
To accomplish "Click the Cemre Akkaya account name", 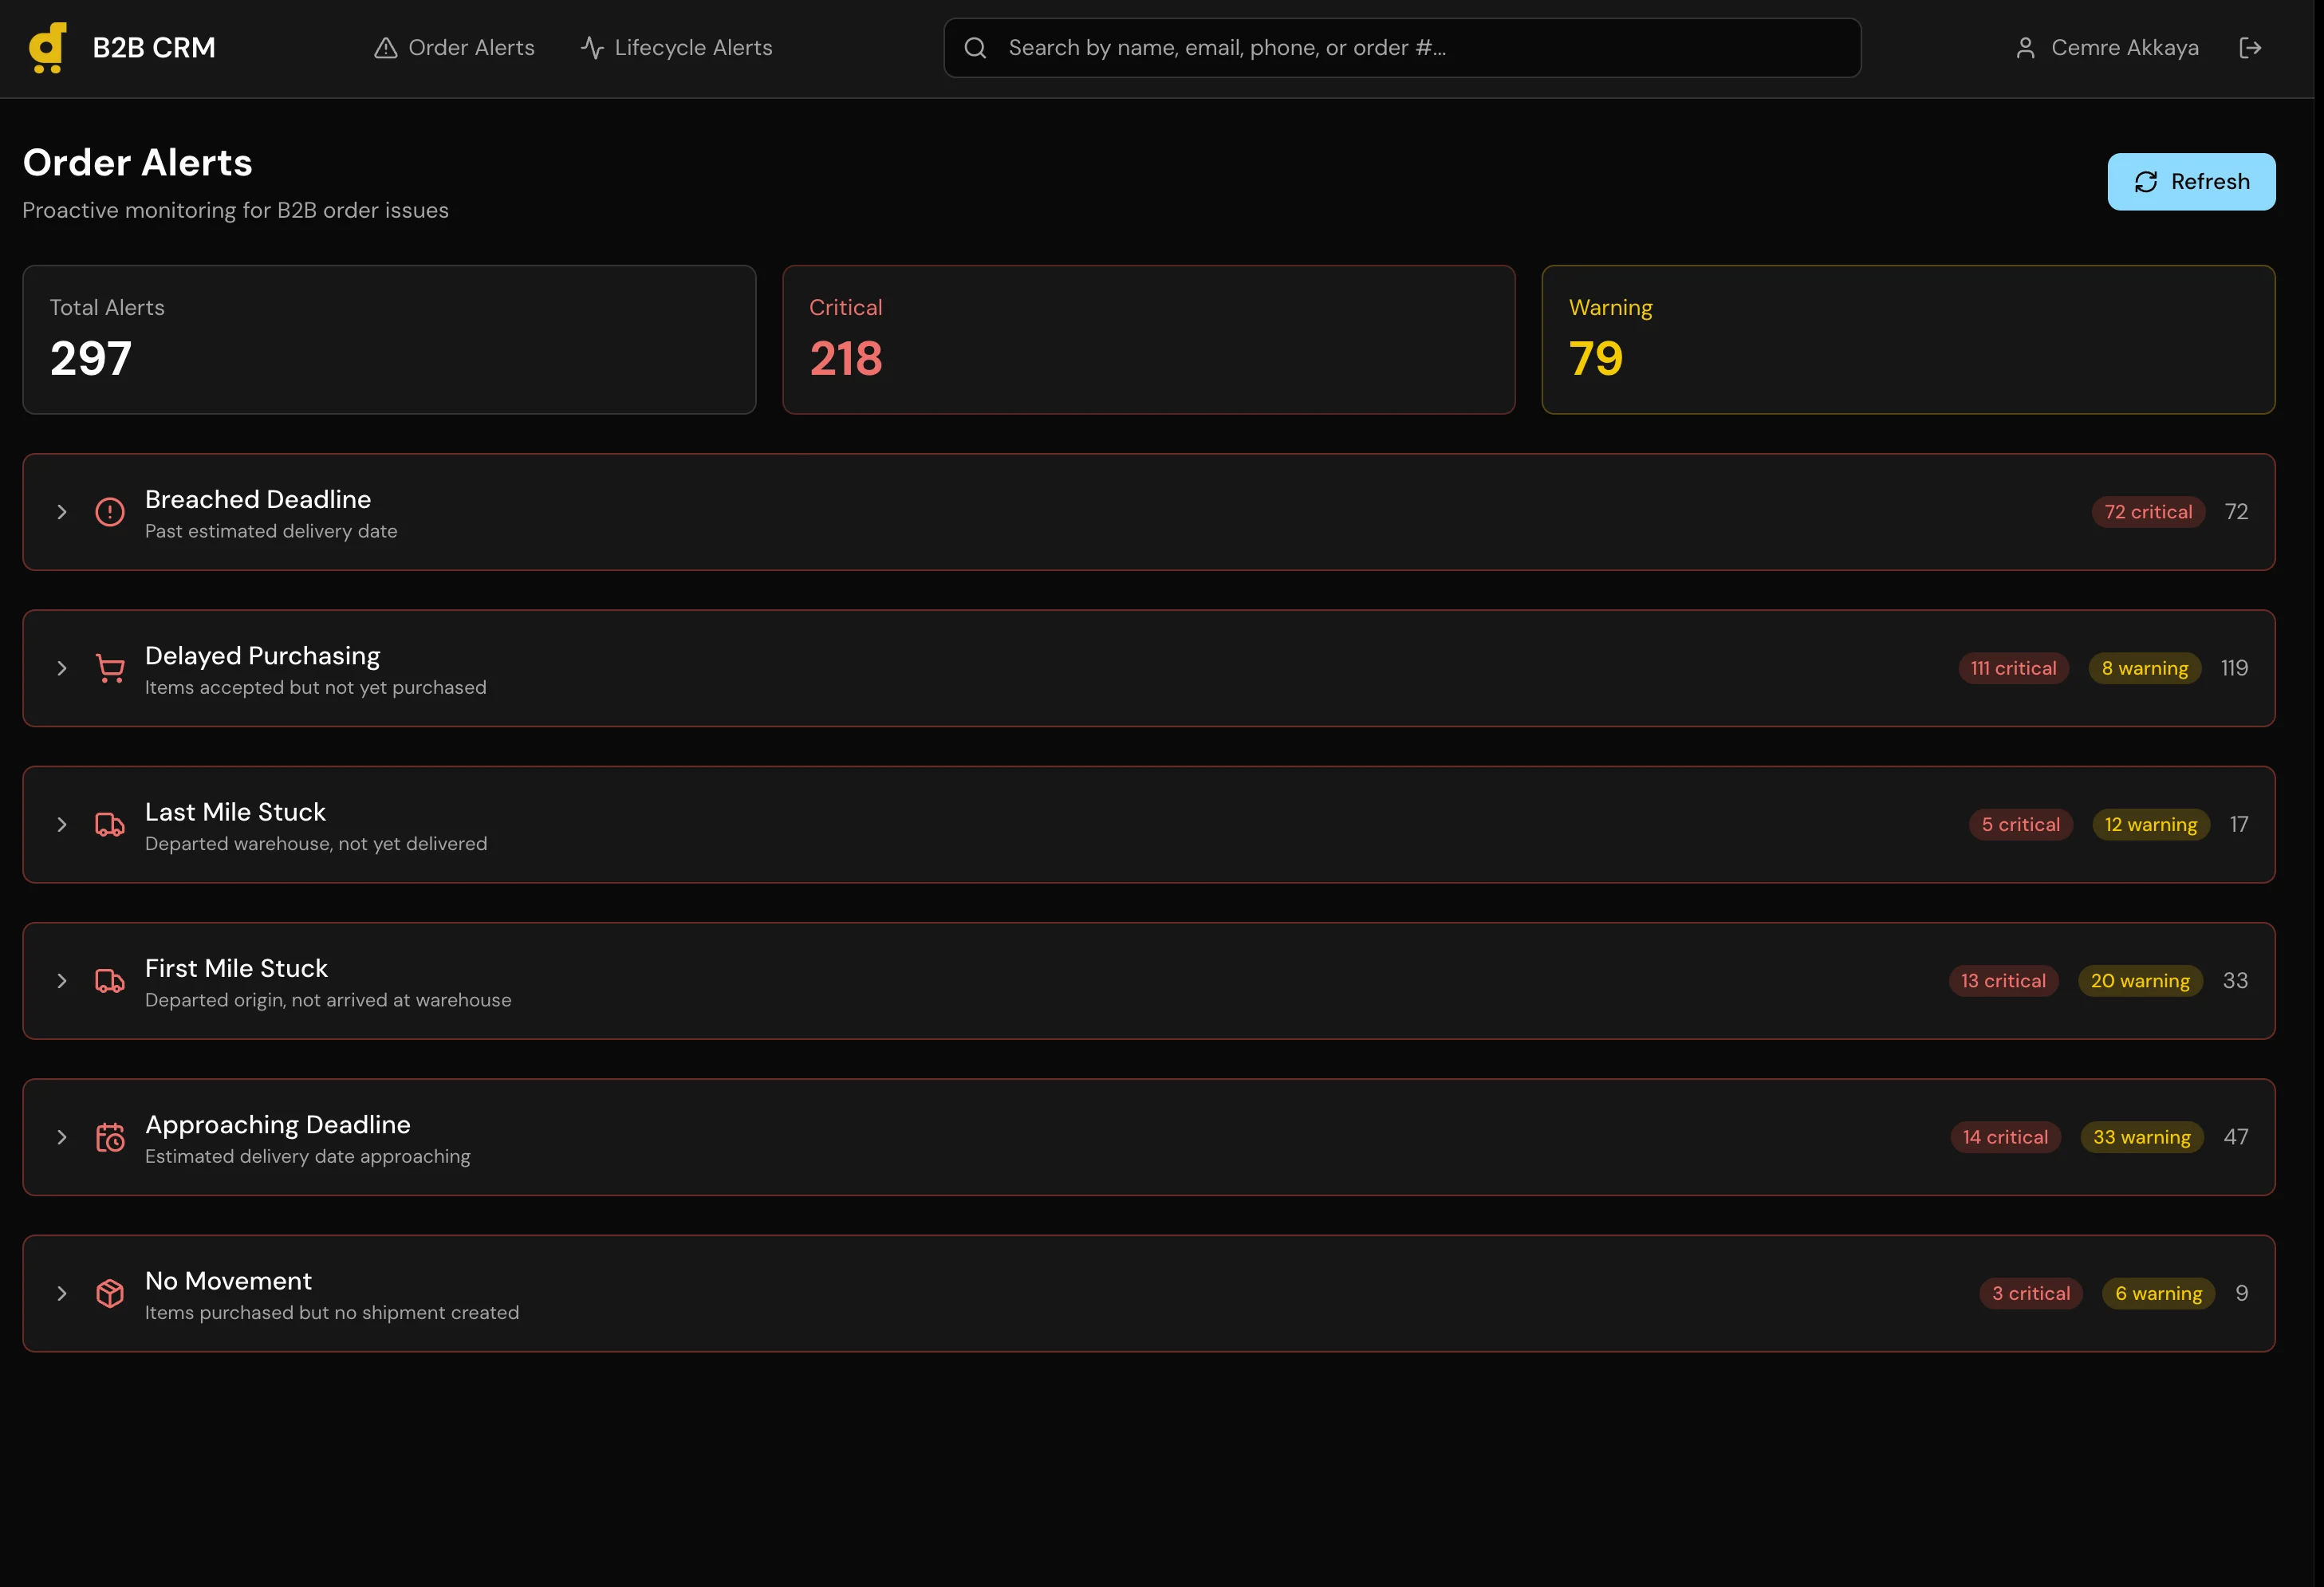I will tap(2125, 47).
